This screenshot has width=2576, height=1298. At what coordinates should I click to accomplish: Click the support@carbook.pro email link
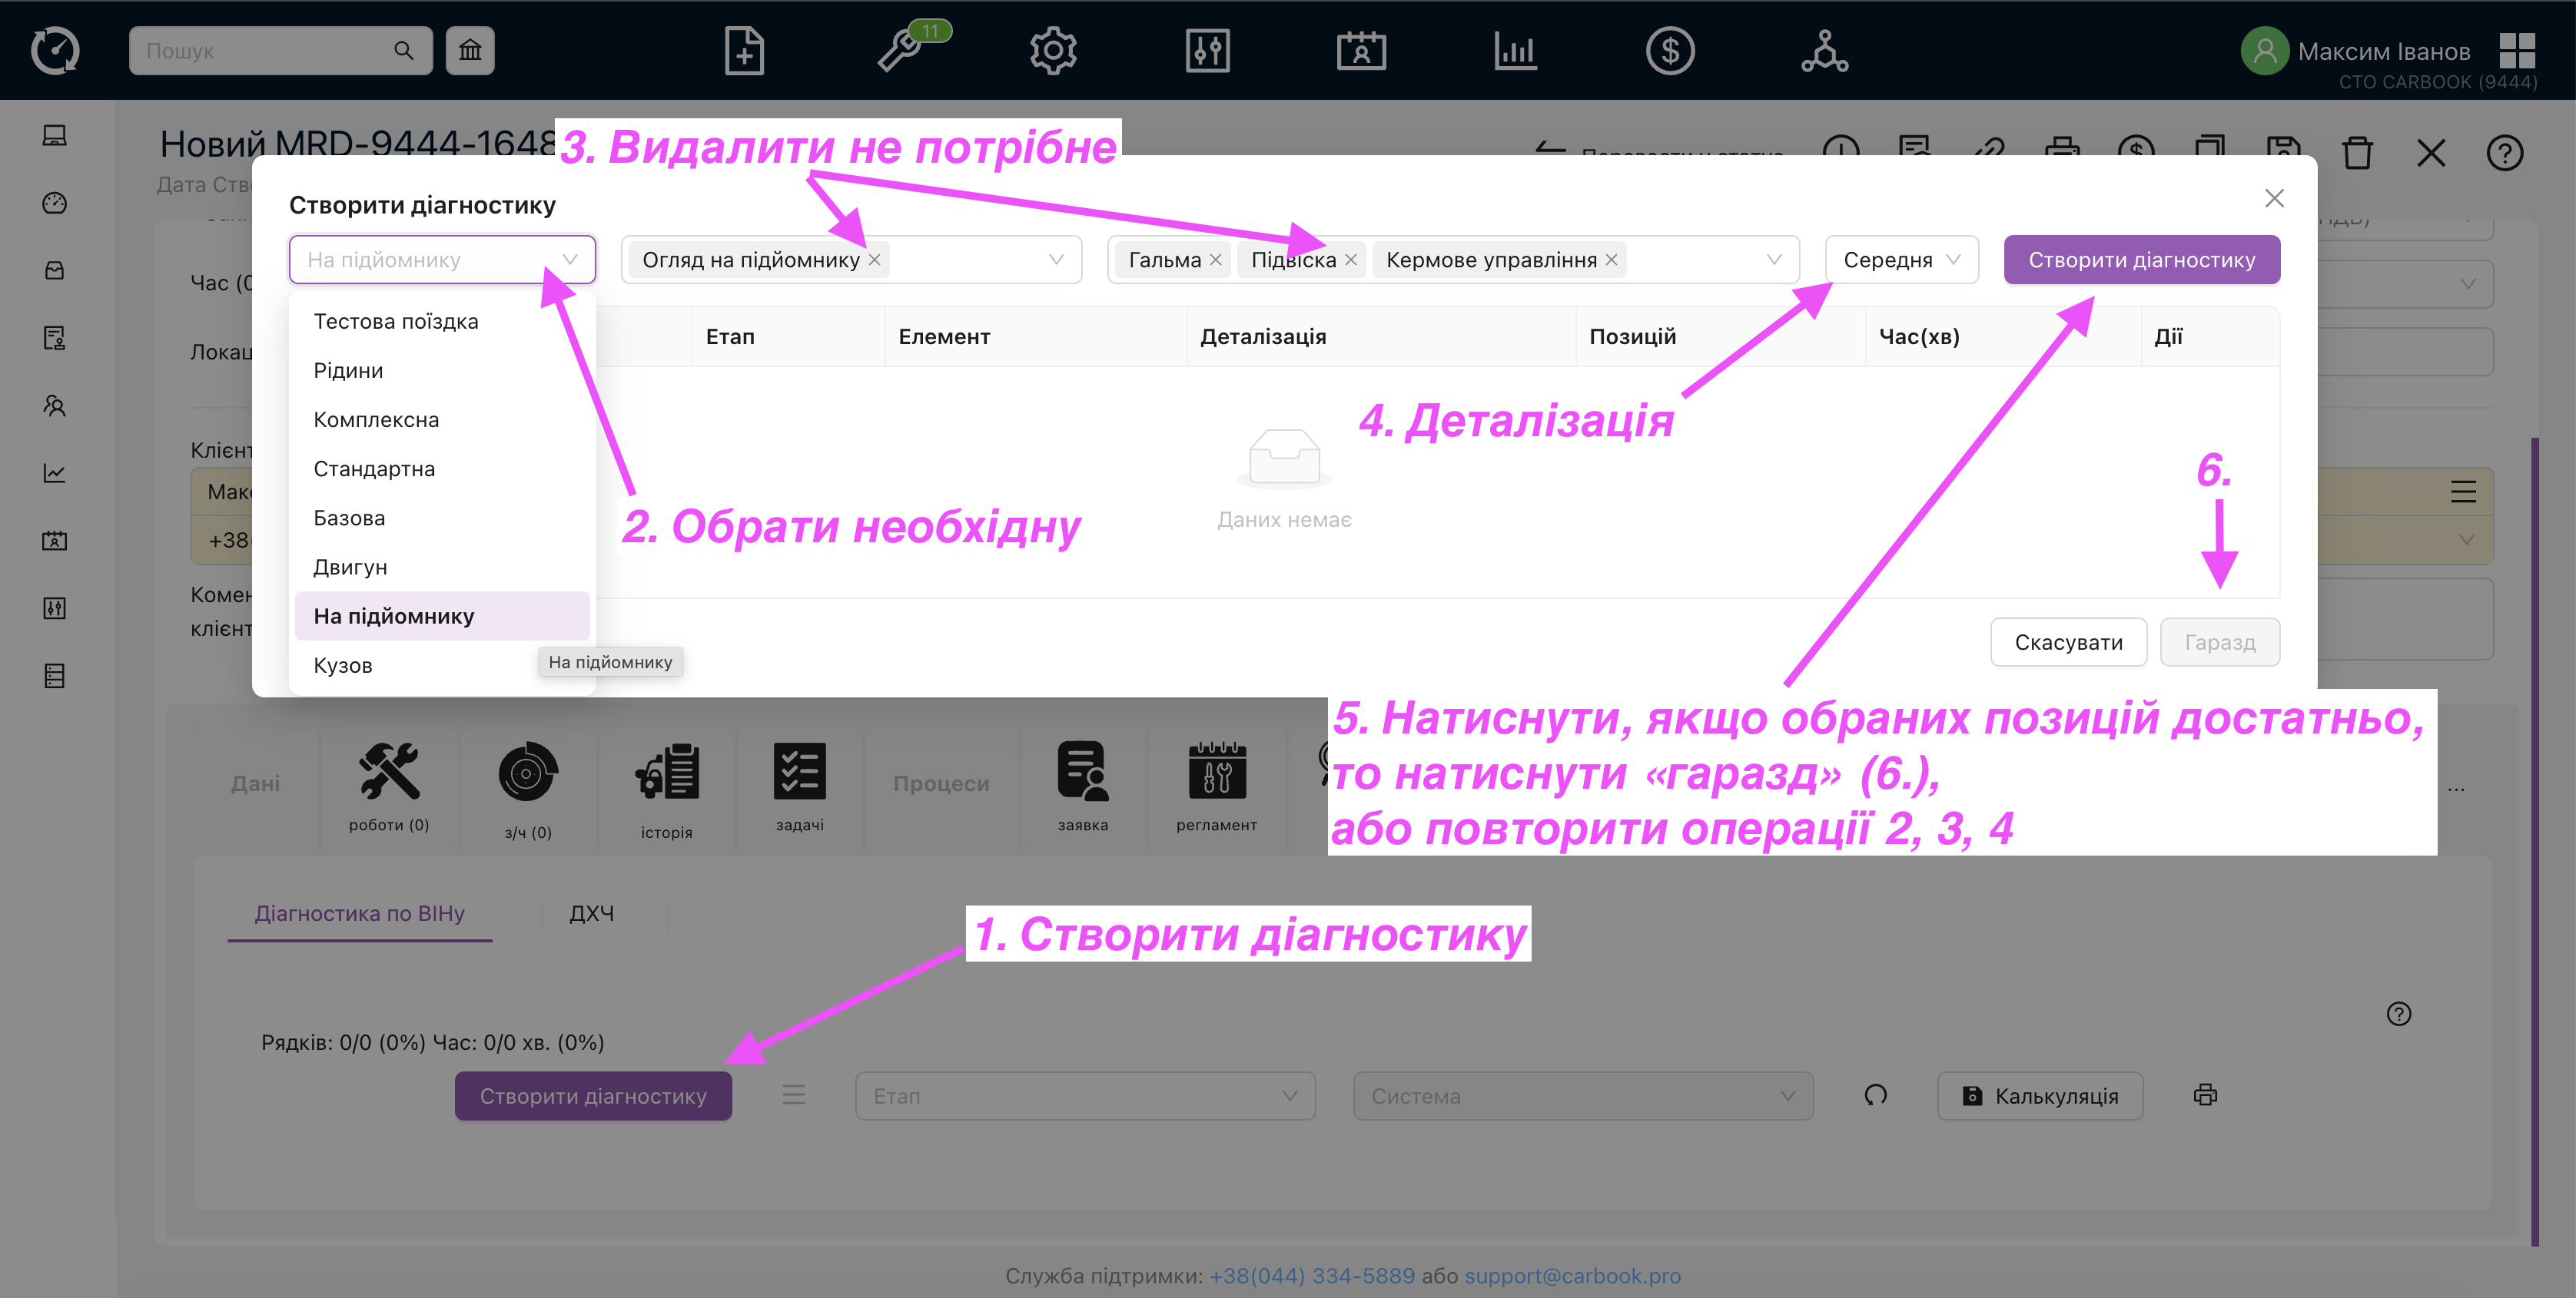point(1572,1276)
